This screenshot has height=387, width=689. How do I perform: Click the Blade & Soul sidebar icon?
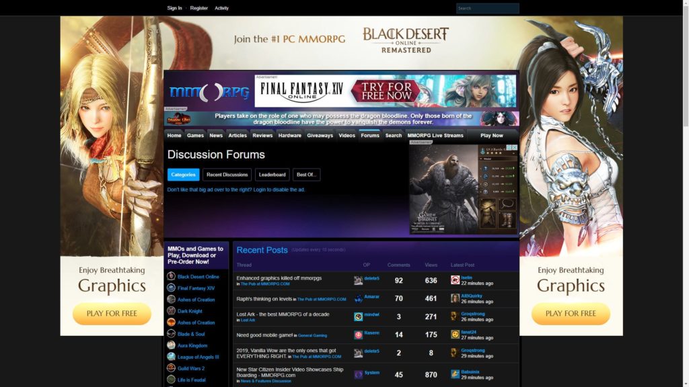171,334
